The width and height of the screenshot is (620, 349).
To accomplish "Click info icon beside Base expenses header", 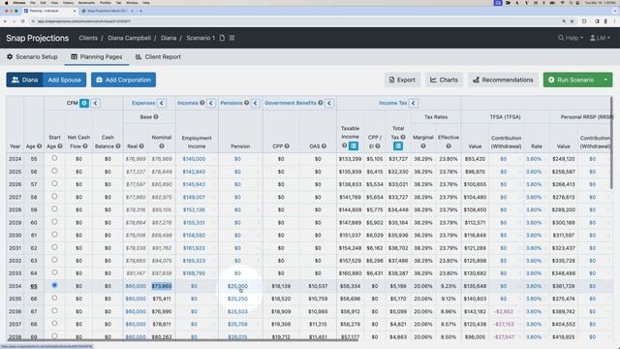I will [156, 116].
